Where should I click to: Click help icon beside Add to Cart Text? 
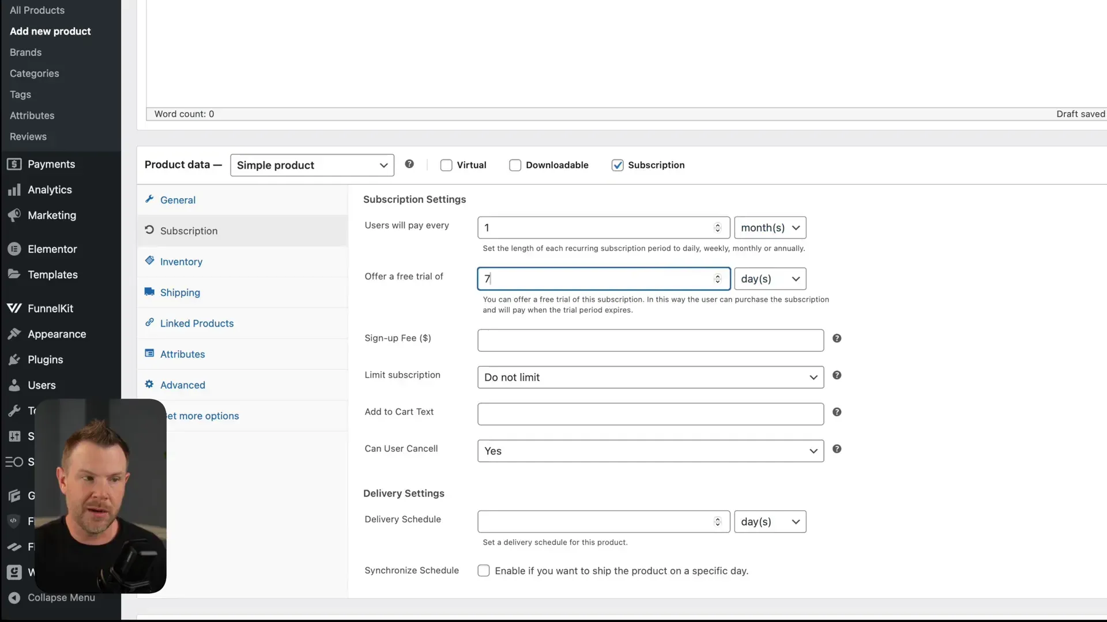click(837, 412)
